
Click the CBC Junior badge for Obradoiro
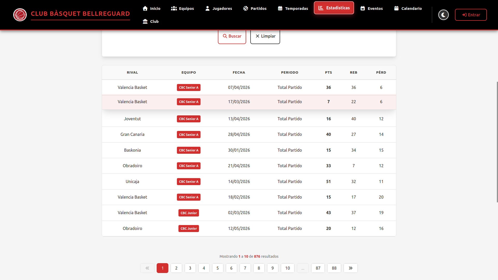(189, 228)
